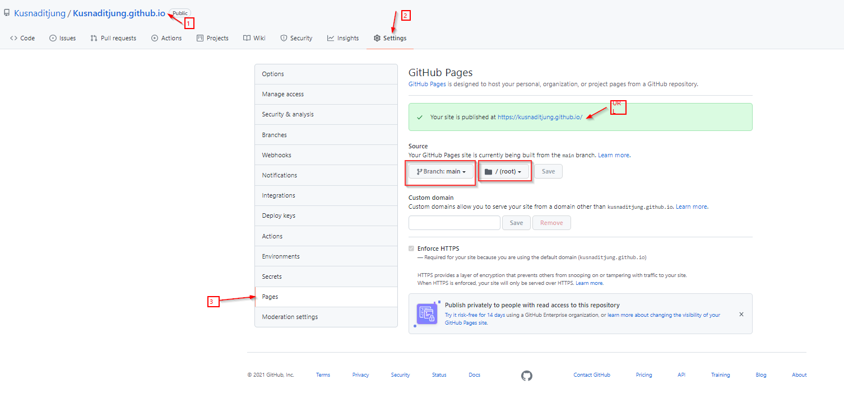
Task: Open Moderation settings
Action: point(326,317)
